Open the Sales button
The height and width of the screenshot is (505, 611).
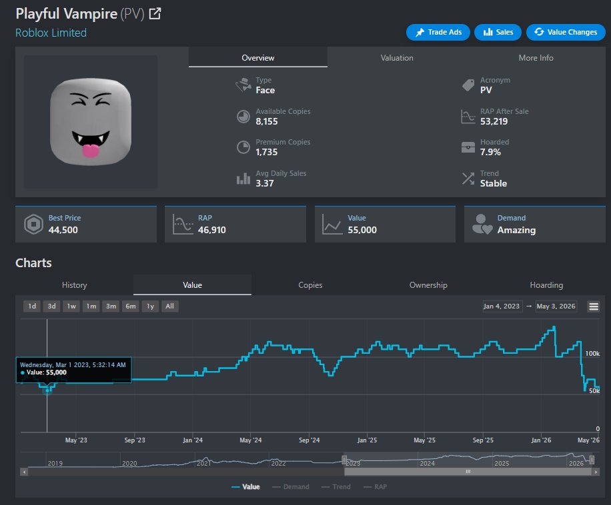[498, 32]
